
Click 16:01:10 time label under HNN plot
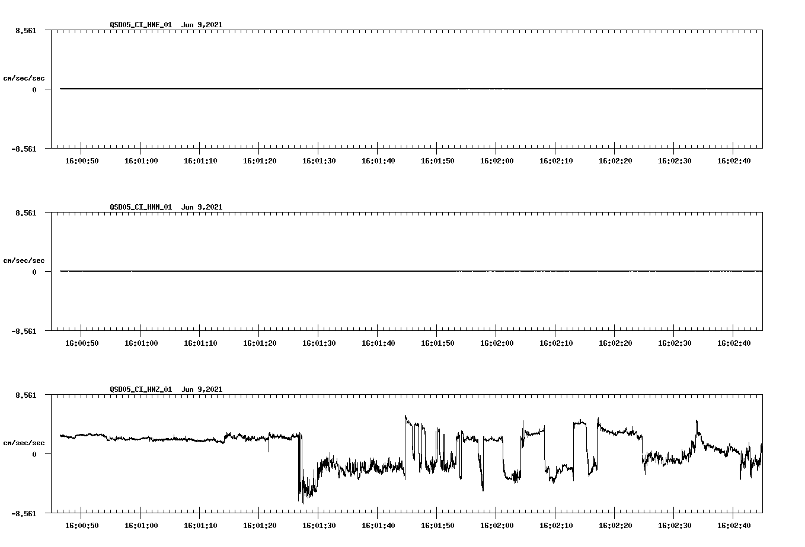[200, 343]
